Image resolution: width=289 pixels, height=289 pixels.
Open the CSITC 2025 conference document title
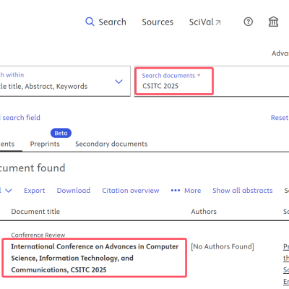pos(95,258)
